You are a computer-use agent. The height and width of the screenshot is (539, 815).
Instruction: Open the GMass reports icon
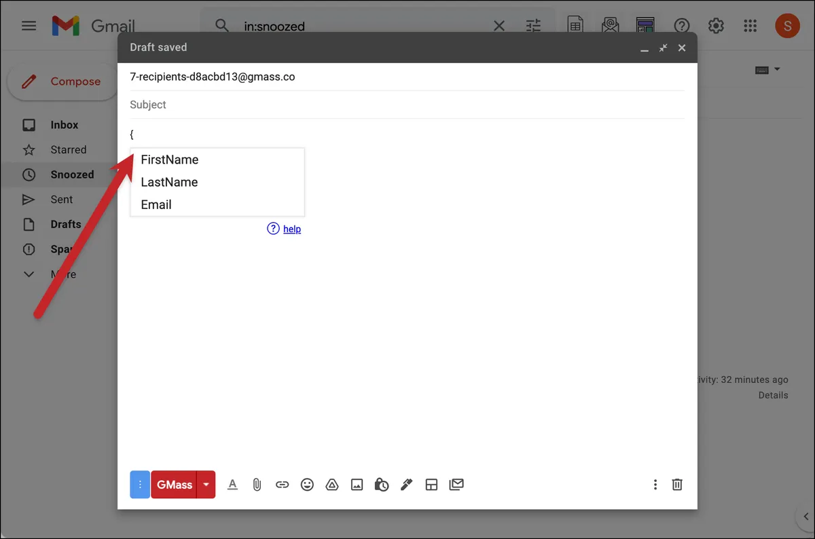[x=645, y=26]
